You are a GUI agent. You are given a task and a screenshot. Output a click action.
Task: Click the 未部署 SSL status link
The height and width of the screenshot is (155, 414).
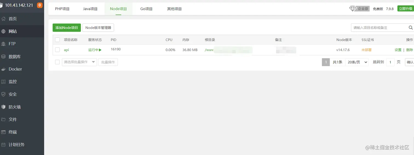[367, 50]
